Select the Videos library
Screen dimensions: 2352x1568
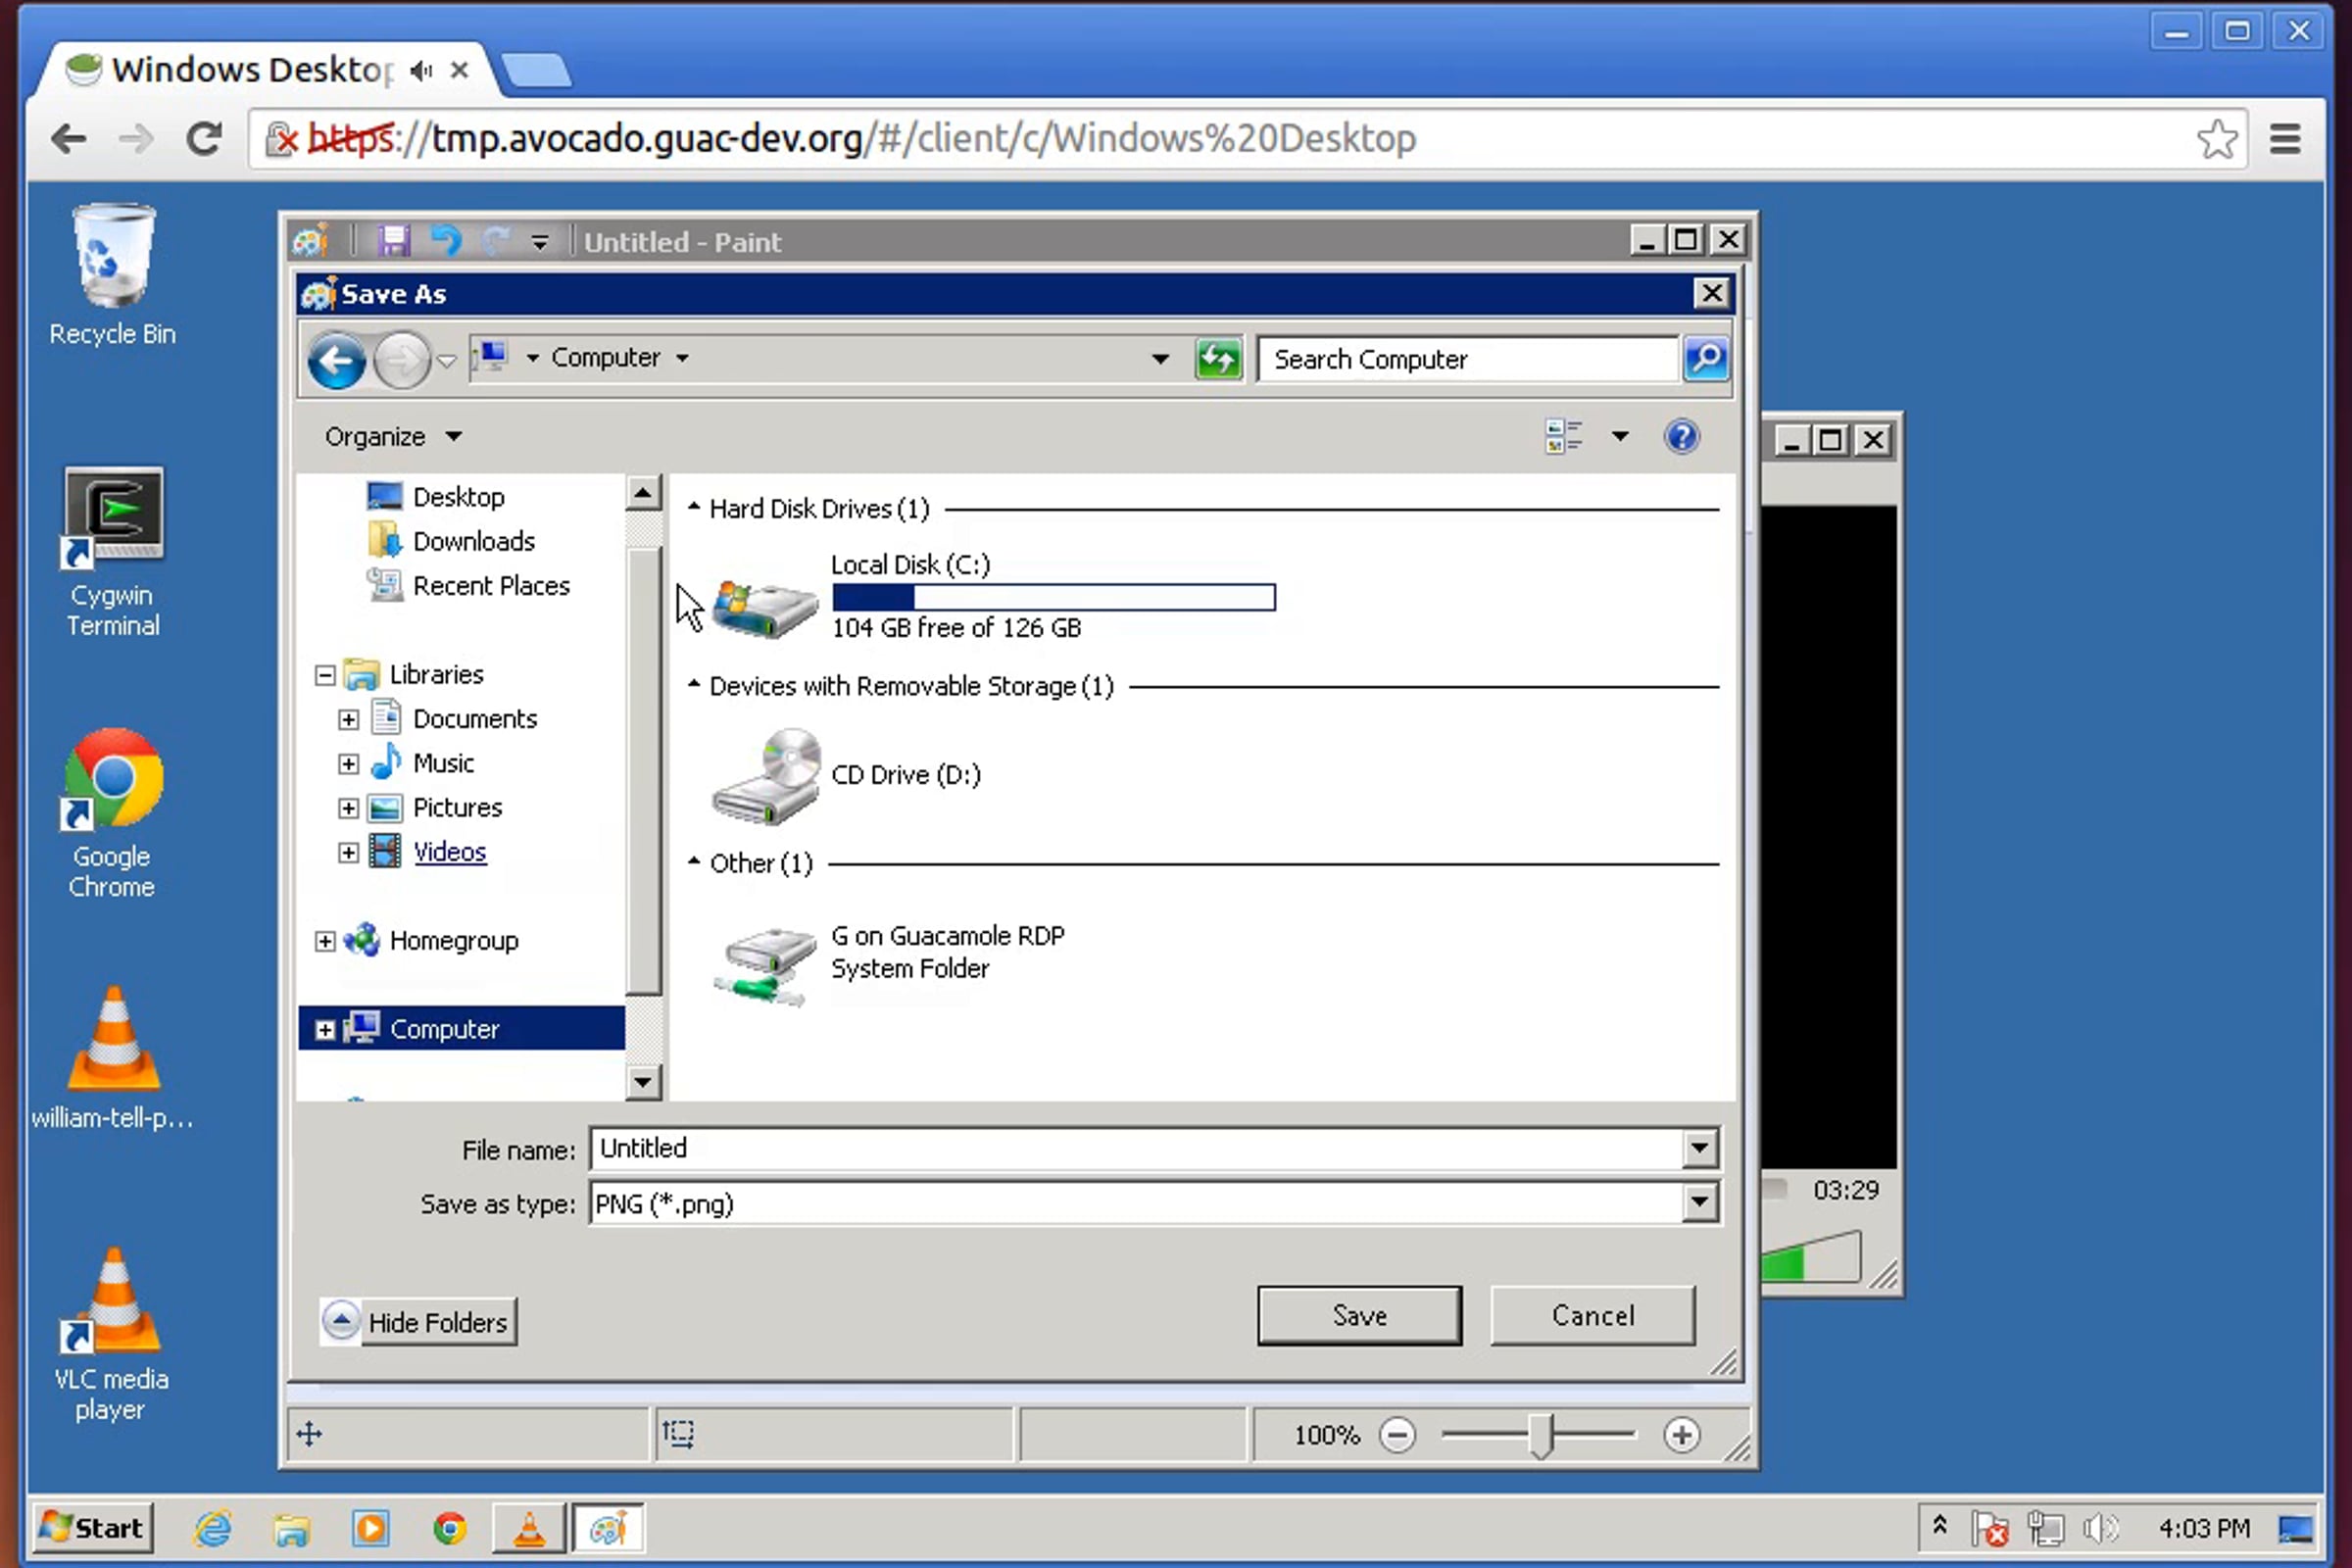point(450,852)
